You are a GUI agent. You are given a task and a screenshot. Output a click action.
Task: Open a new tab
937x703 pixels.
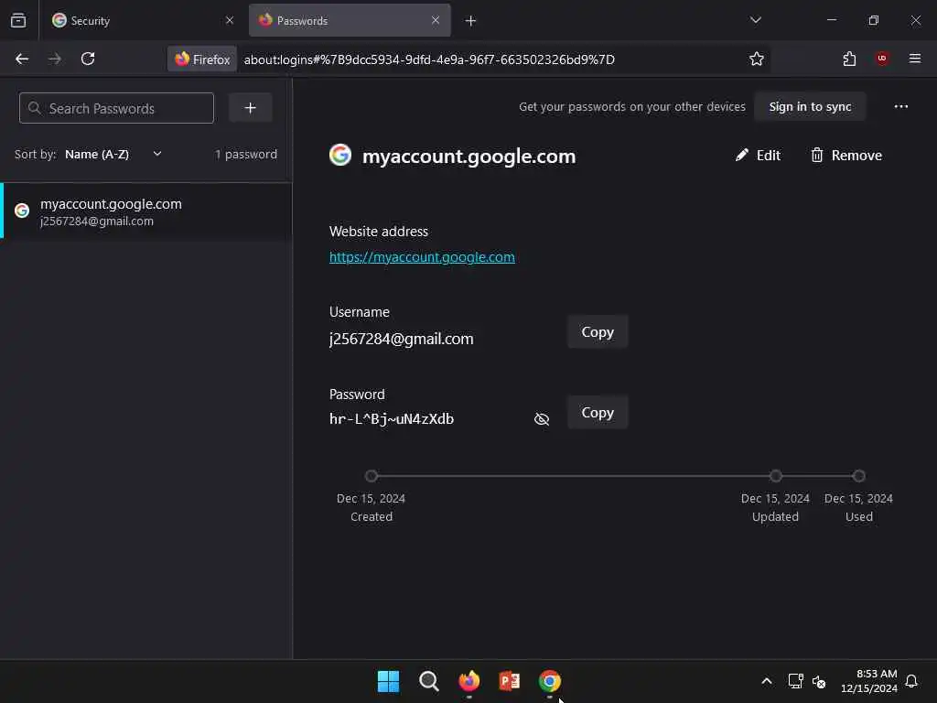[471, 21]
